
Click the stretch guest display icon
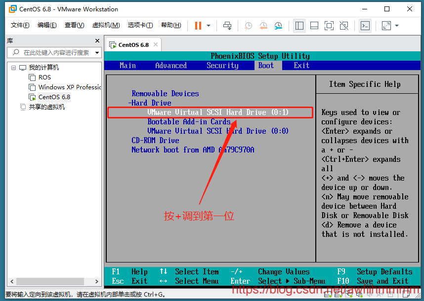(386, 26)
